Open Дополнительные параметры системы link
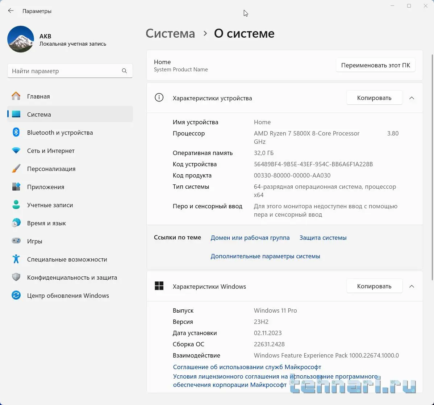The width and height of the screenshot is (434, 405). [265, 256]
